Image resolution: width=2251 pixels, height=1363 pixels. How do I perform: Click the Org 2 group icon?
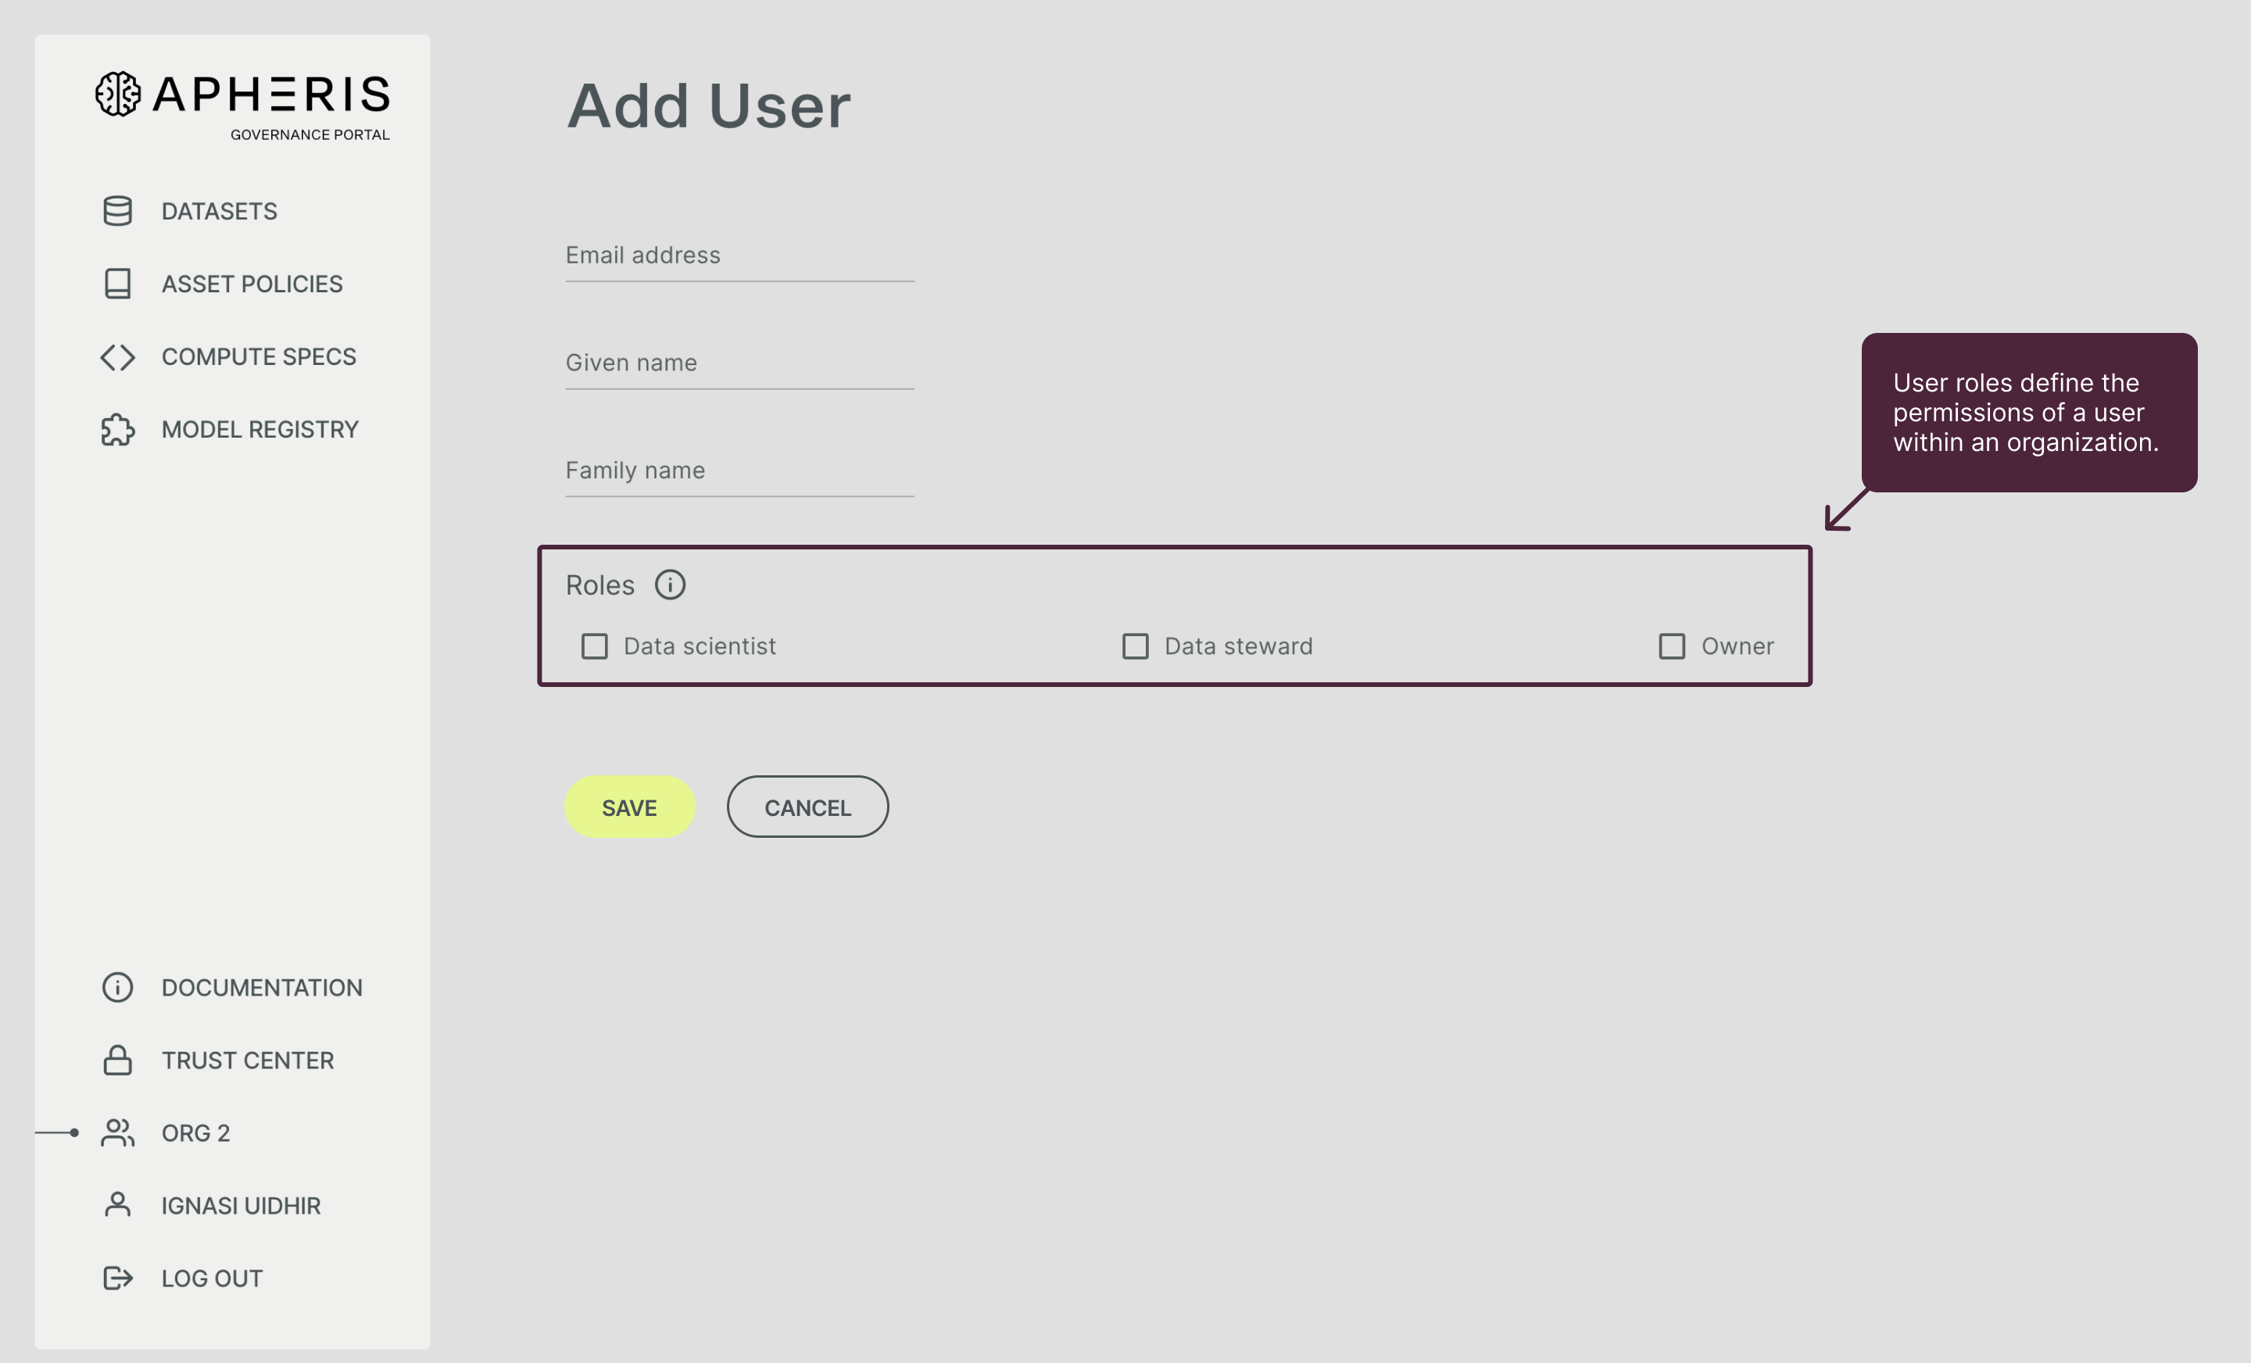point(117,1132)
